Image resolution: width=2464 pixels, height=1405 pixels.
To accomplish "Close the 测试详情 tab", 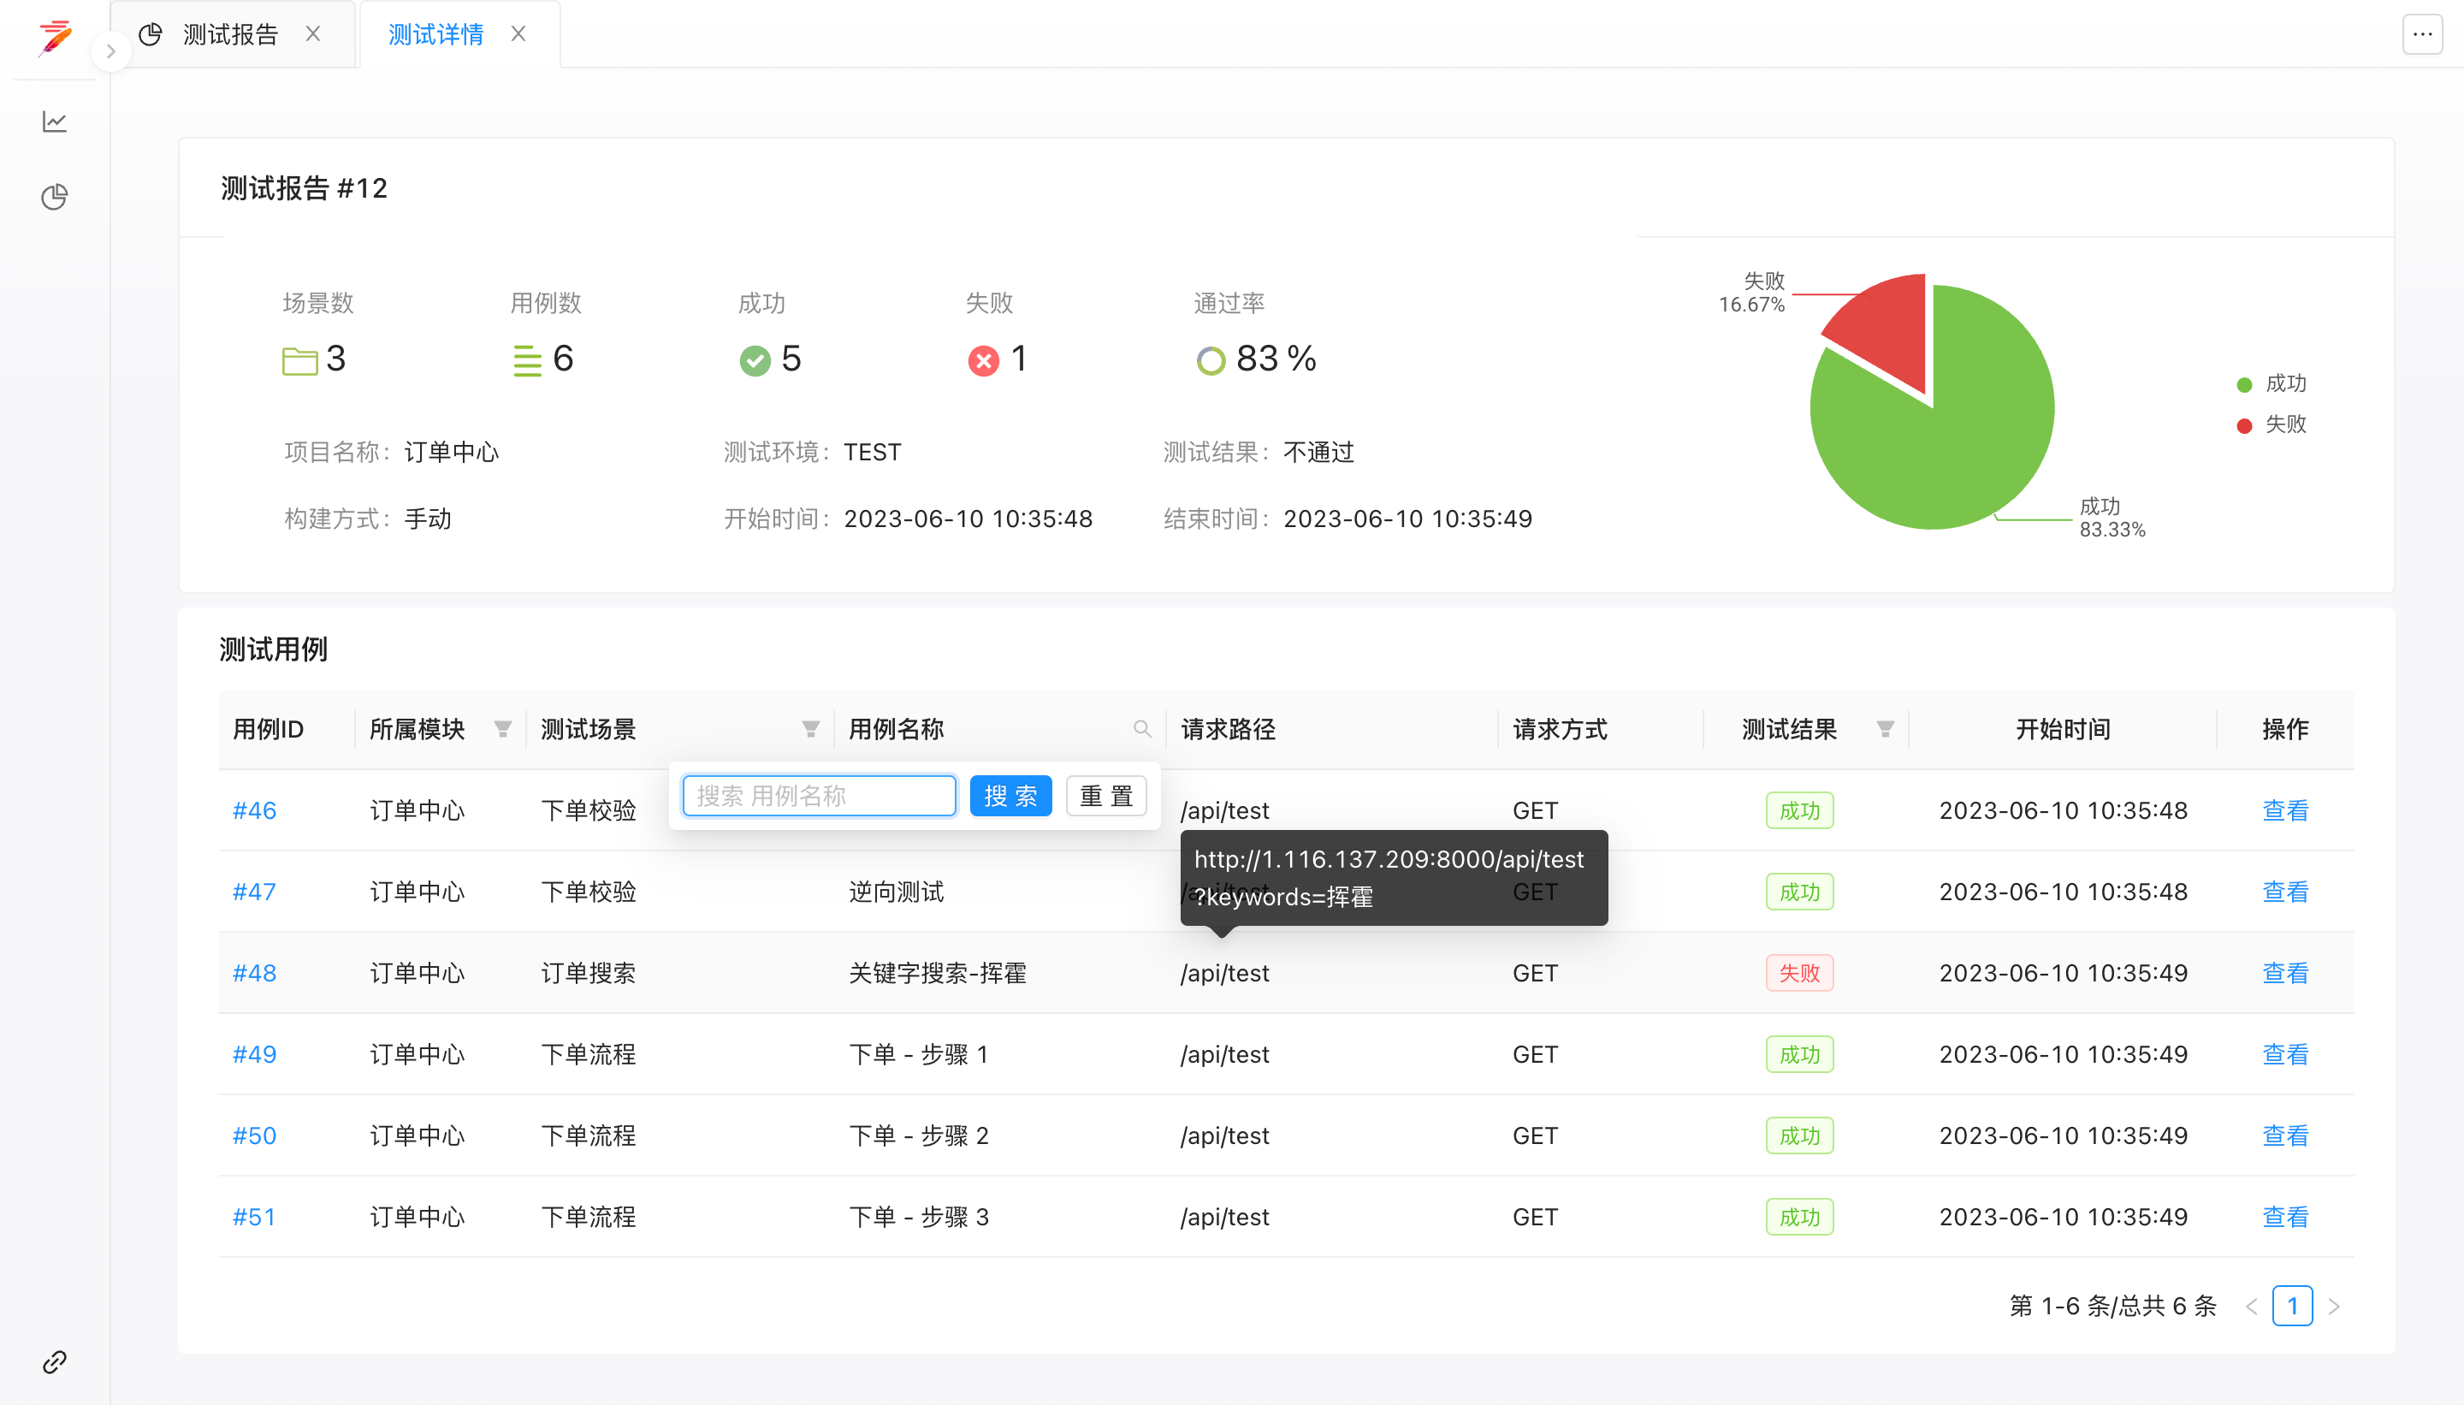I will click(519, 35).
